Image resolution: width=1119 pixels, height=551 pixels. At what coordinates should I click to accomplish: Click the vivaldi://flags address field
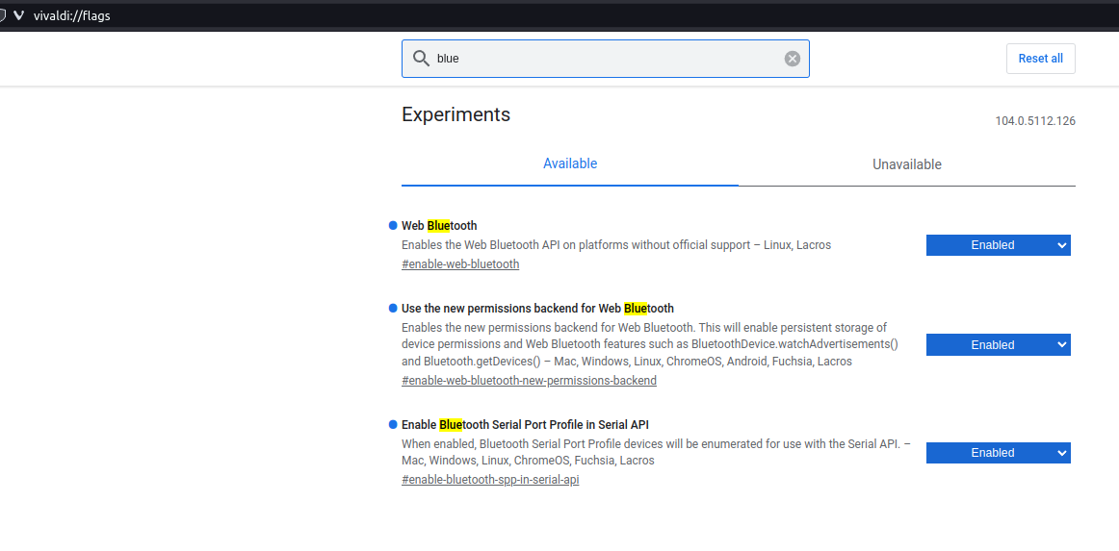point(72,15)
